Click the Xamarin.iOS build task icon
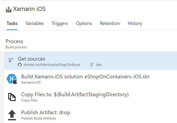 pos(11,79)
